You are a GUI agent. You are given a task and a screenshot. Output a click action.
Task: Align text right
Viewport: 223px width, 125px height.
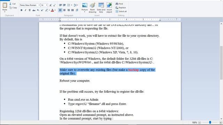(x=69, y=10)
